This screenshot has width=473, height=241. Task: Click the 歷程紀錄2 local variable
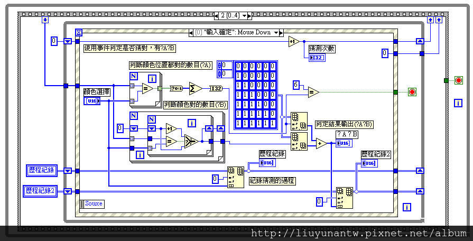click(x=40, y=191)
